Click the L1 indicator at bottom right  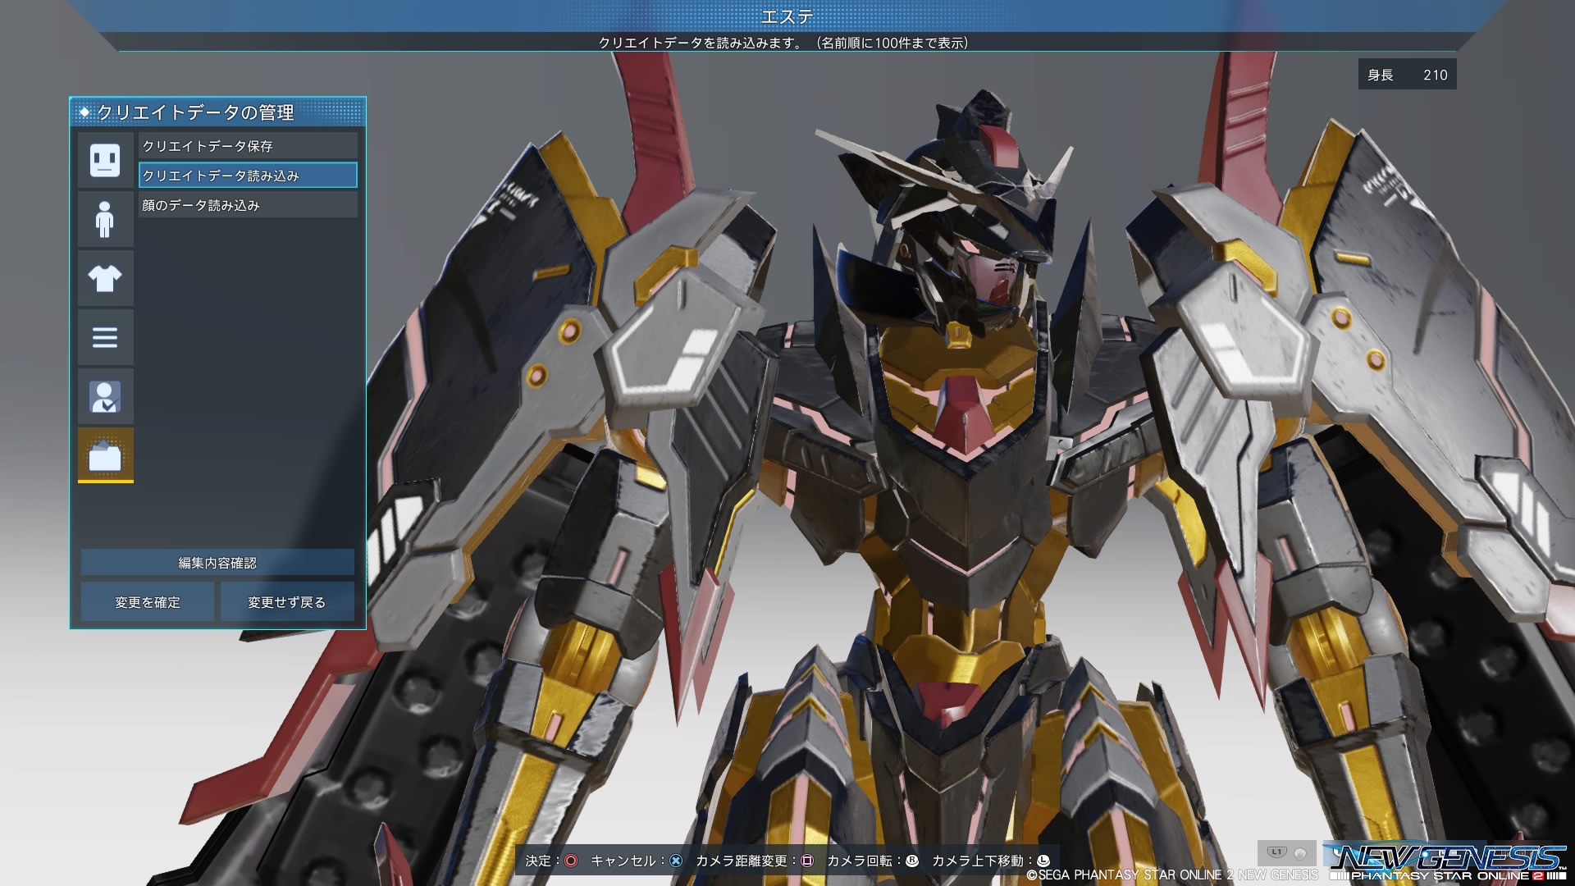coord(1276,852)
